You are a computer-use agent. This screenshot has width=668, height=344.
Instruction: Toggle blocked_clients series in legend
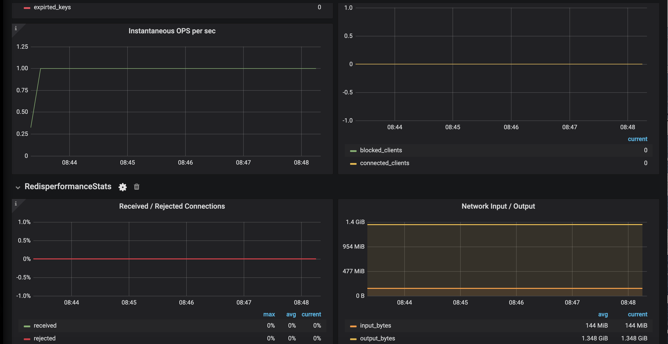(381, 150)
